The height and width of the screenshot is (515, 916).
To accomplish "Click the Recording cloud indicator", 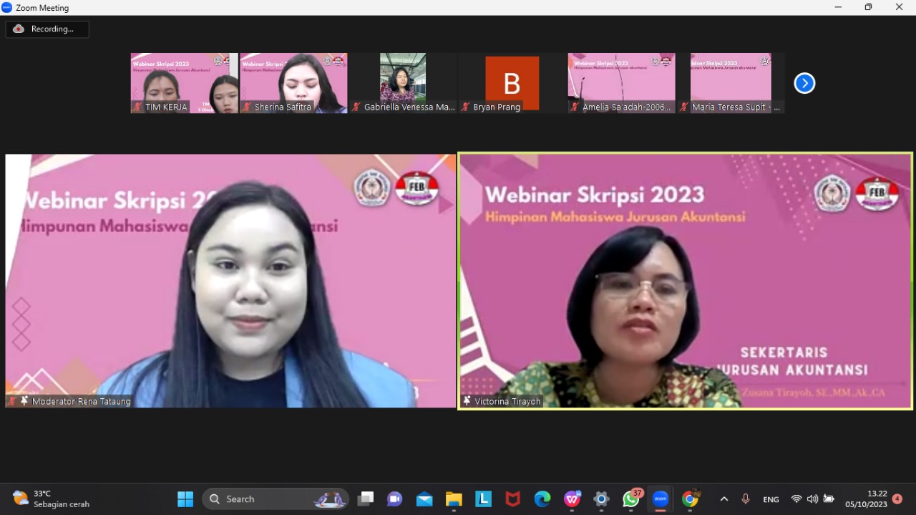I will (47, 29).
